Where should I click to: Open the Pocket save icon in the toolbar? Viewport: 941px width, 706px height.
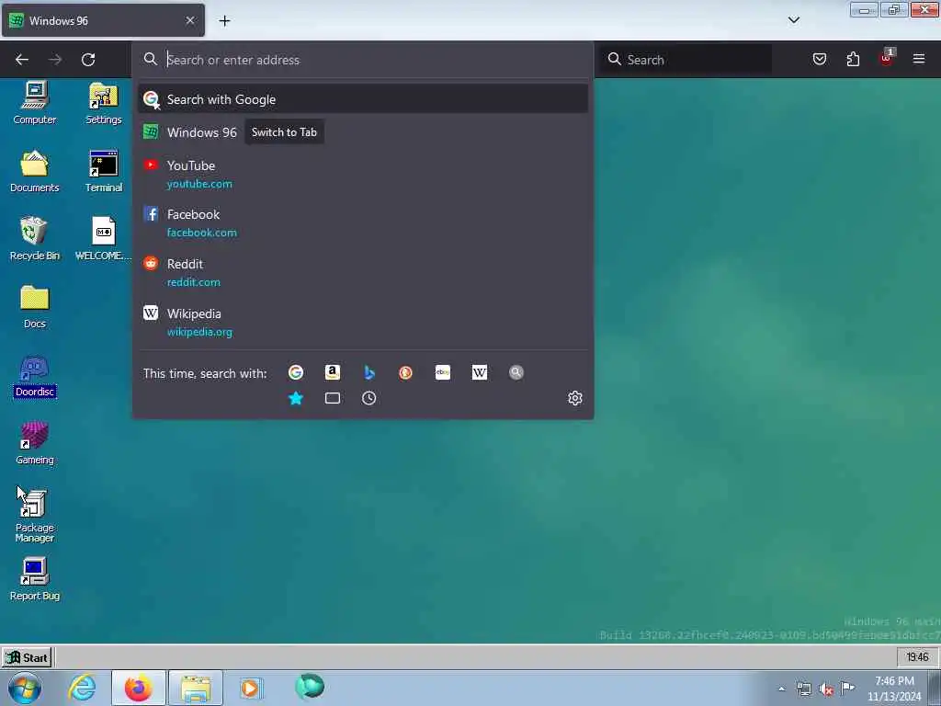click(x=820, y=59)
